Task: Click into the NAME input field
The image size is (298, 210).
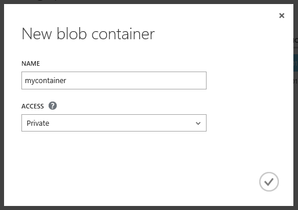Action: pos(114,80)
